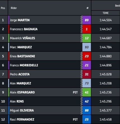Viewport: 120px width, 124px height.
Task: Click the PIT label for Raul Fernandez
Action: click(75, 119)
